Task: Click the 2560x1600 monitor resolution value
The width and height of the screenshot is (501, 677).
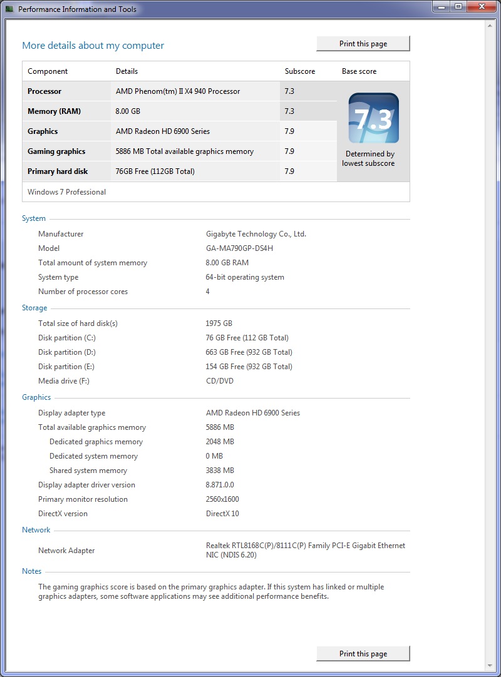Action: pos(222,499)
